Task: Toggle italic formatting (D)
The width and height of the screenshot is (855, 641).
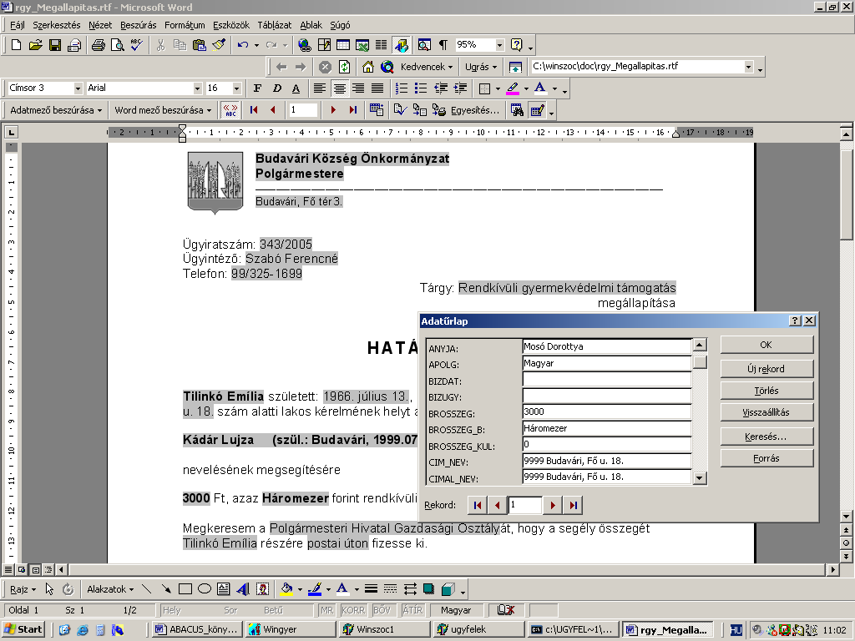Action: pos(277,88)
